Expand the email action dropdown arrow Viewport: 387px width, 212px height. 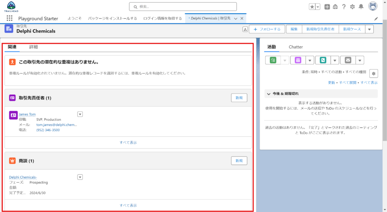click(x=360, y=60)
